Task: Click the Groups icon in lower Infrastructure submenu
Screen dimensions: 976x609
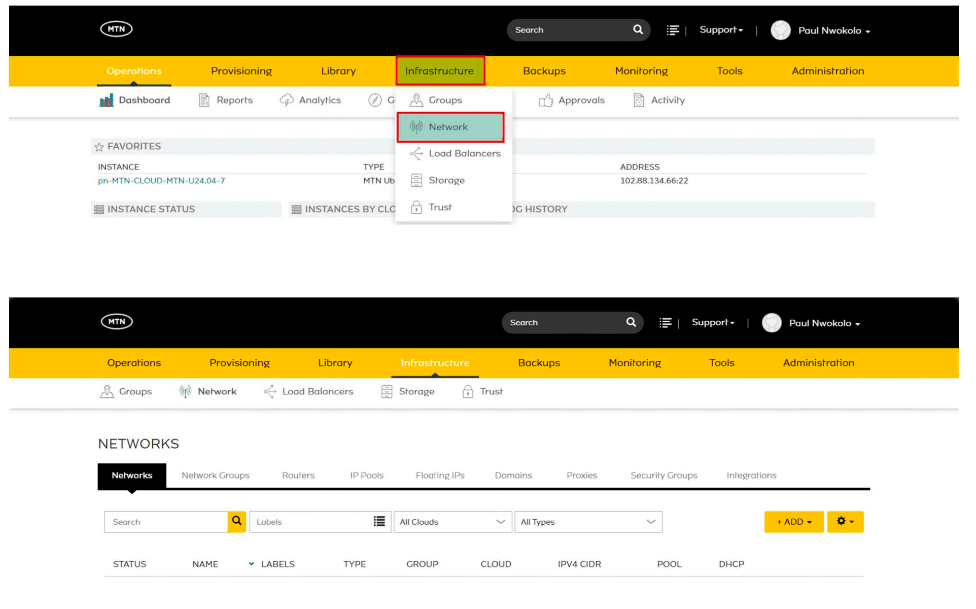Action: (x=107, y=391)
